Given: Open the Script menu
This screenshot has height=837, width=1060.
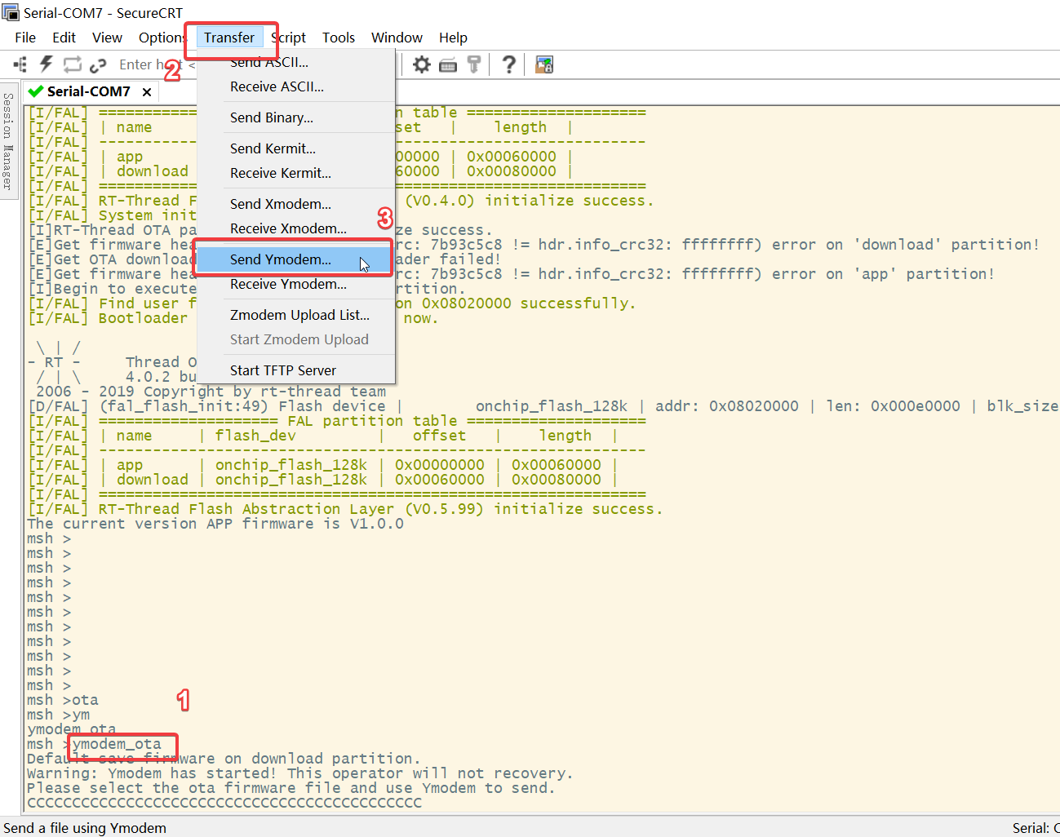Looking at the screenshot, I should point(289,38).
